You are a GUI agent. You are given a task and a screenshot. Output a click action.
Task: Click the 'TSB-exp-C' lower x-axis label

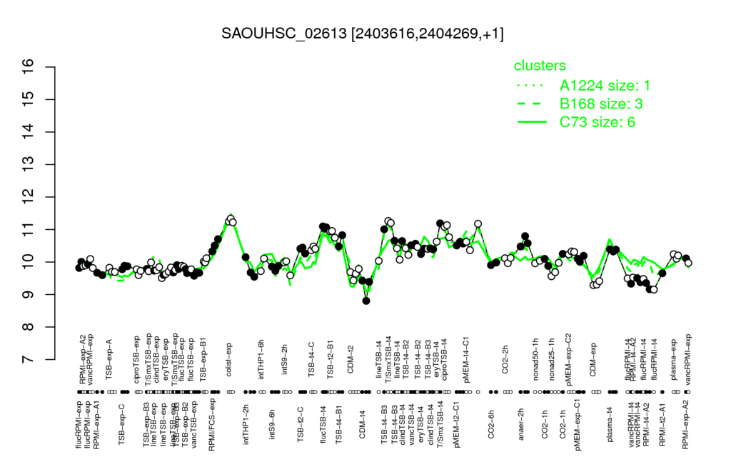pyautogui.click(x=121, y=423)
